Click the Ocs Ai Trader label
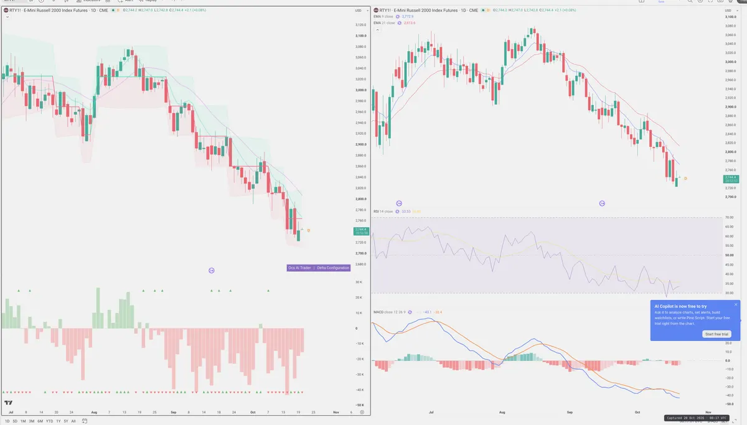Screen dimensions: 747x425 click(300, 268)
